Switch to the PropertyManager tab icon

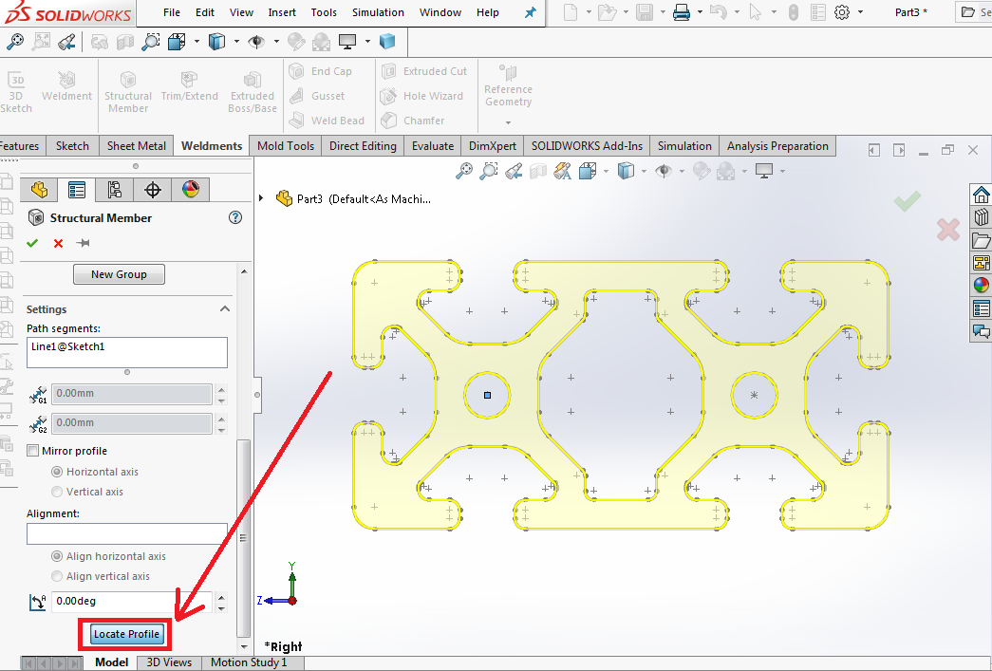[x=77, y=190]
